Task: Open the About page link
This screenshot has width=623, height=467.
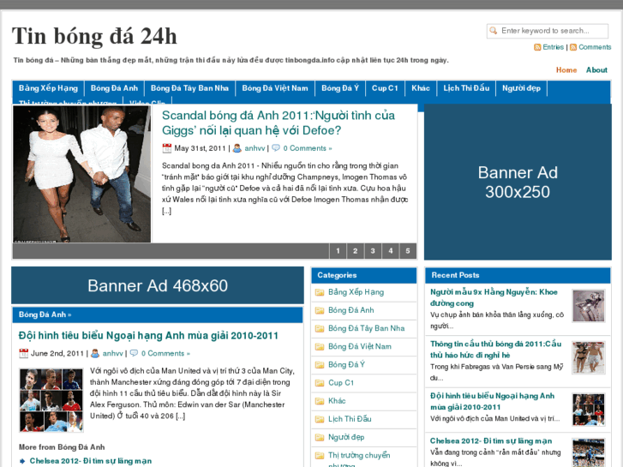Action: [x=596, y=70]
